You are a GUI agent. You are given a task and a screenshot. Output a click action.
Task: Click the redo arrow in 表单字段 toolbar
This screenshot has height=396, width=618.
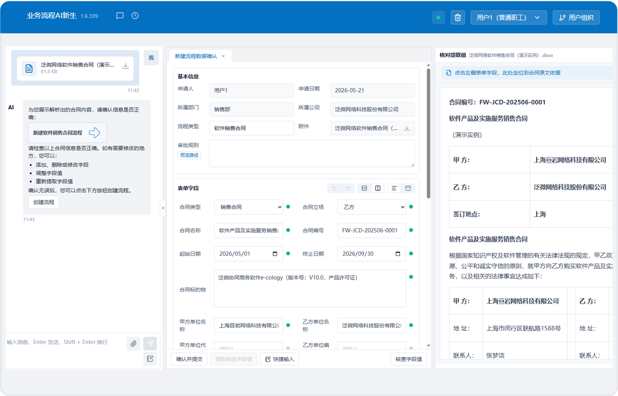(347, 188)
